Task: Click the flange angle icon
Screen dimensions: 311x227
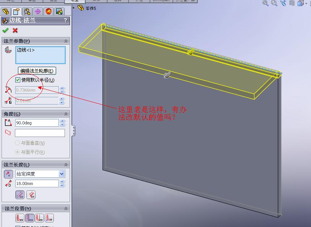Action: pyautogui.click(x=8, y=122)
